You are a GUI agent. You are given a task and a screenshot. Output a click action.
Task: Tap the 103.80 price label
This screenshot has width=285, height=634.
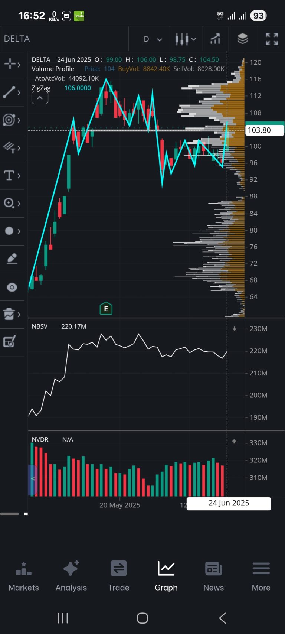(265, 130)
